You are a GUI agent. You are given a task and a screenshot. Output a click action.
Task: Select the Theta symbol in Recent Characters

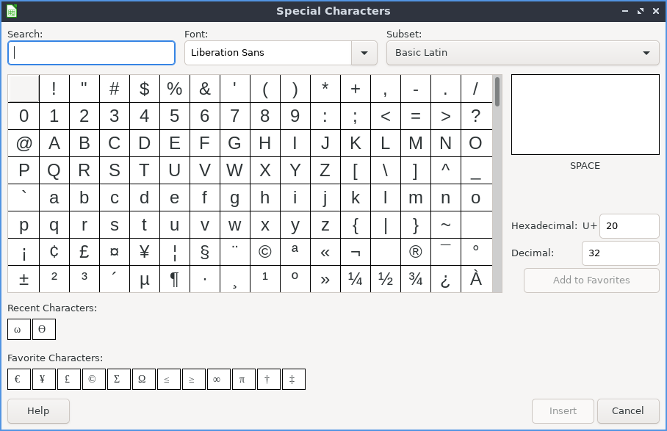[44, 330]
